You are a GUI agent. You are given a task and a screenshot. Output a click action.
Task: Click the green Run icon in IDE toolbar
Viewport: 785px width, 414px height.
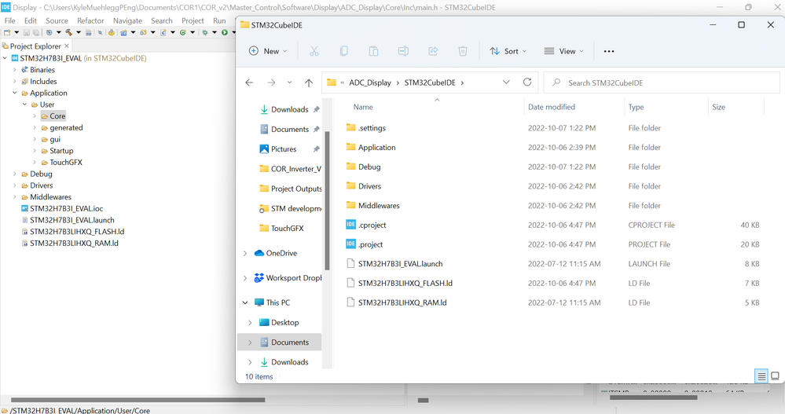tap(224, 32)
